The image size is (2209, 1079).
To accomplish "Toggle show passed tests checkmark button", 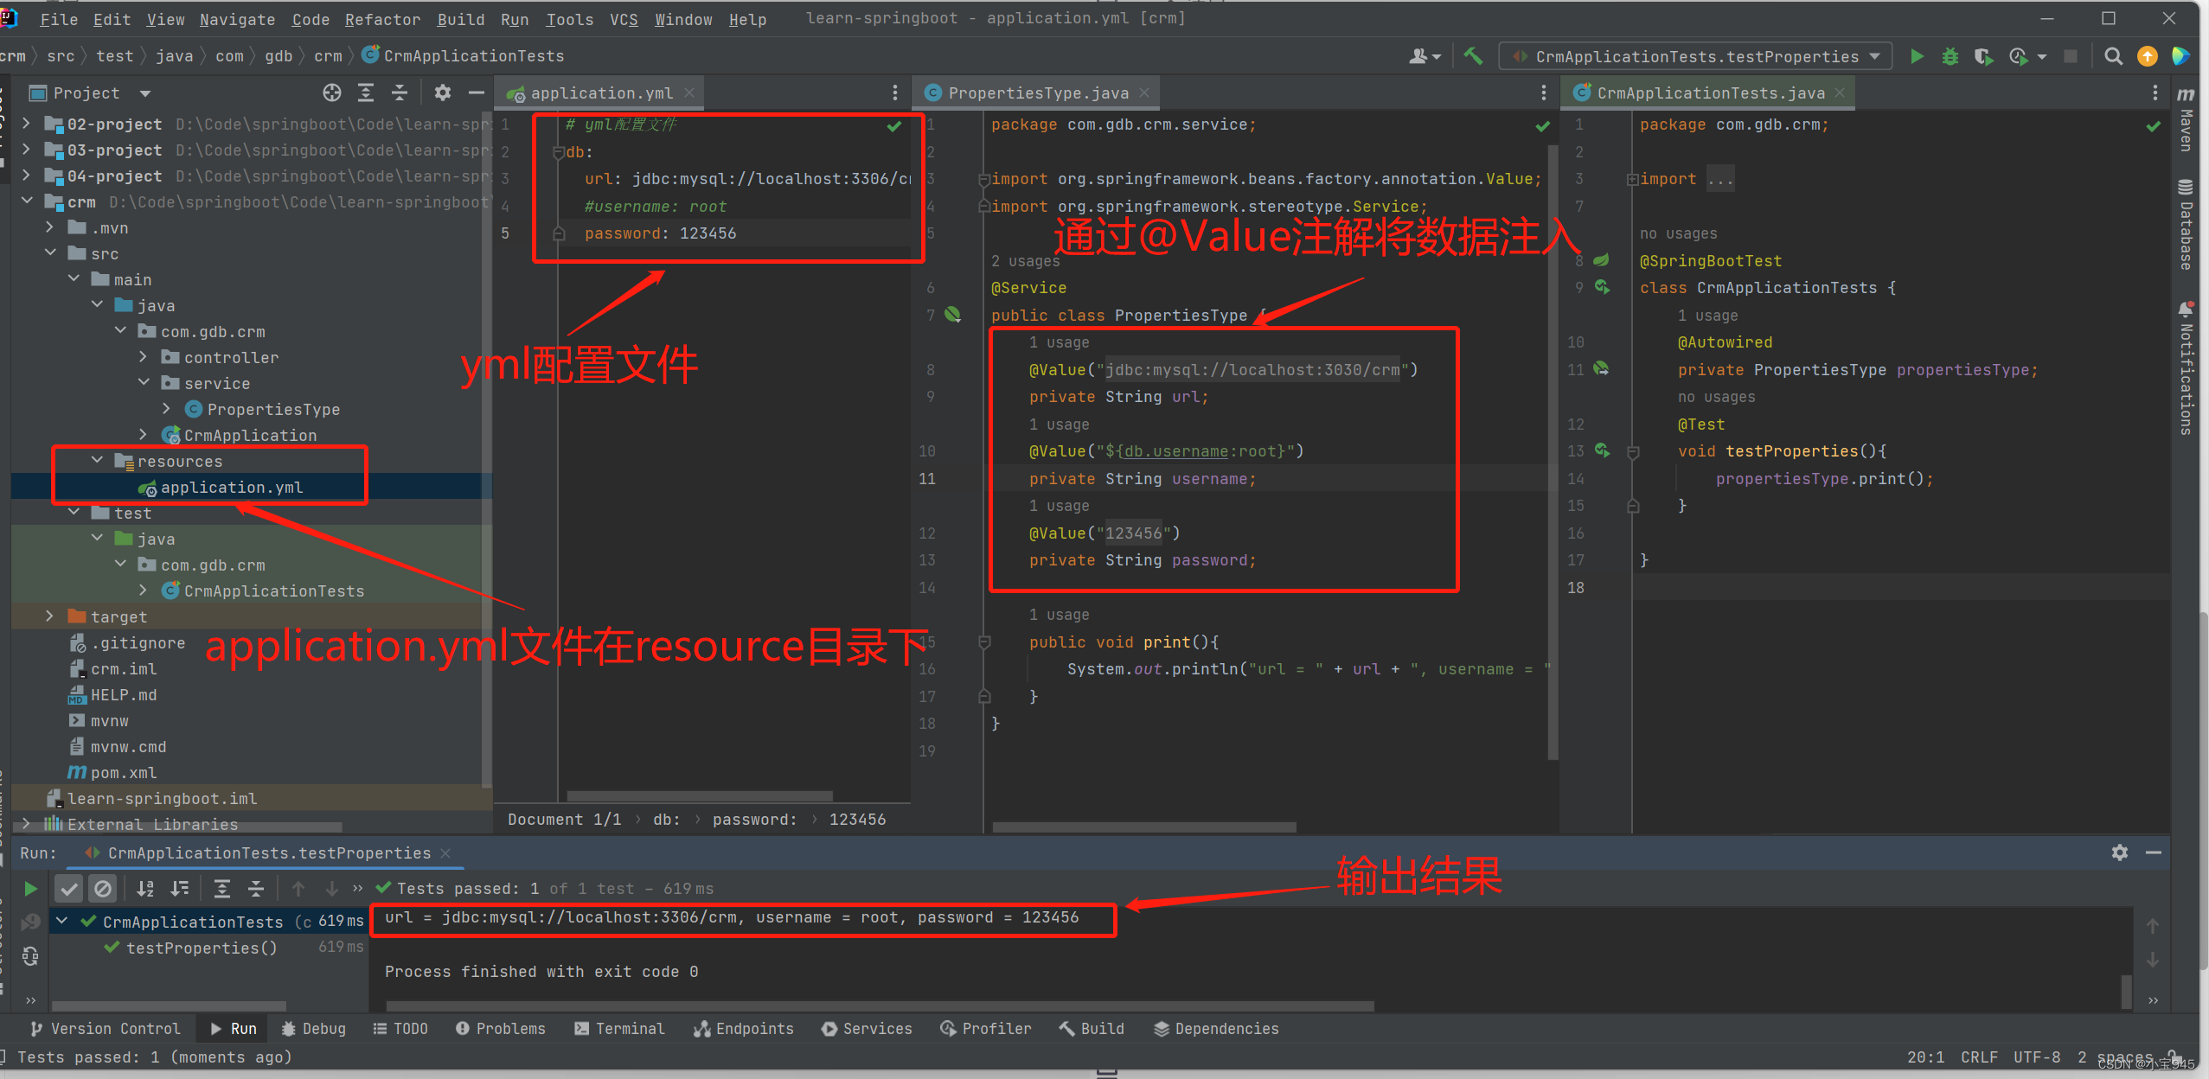I will point(68,888).
